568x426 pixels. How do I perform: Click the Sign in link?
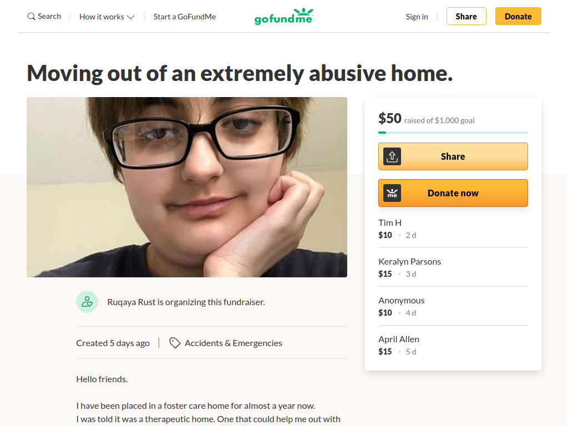point(417,17)
